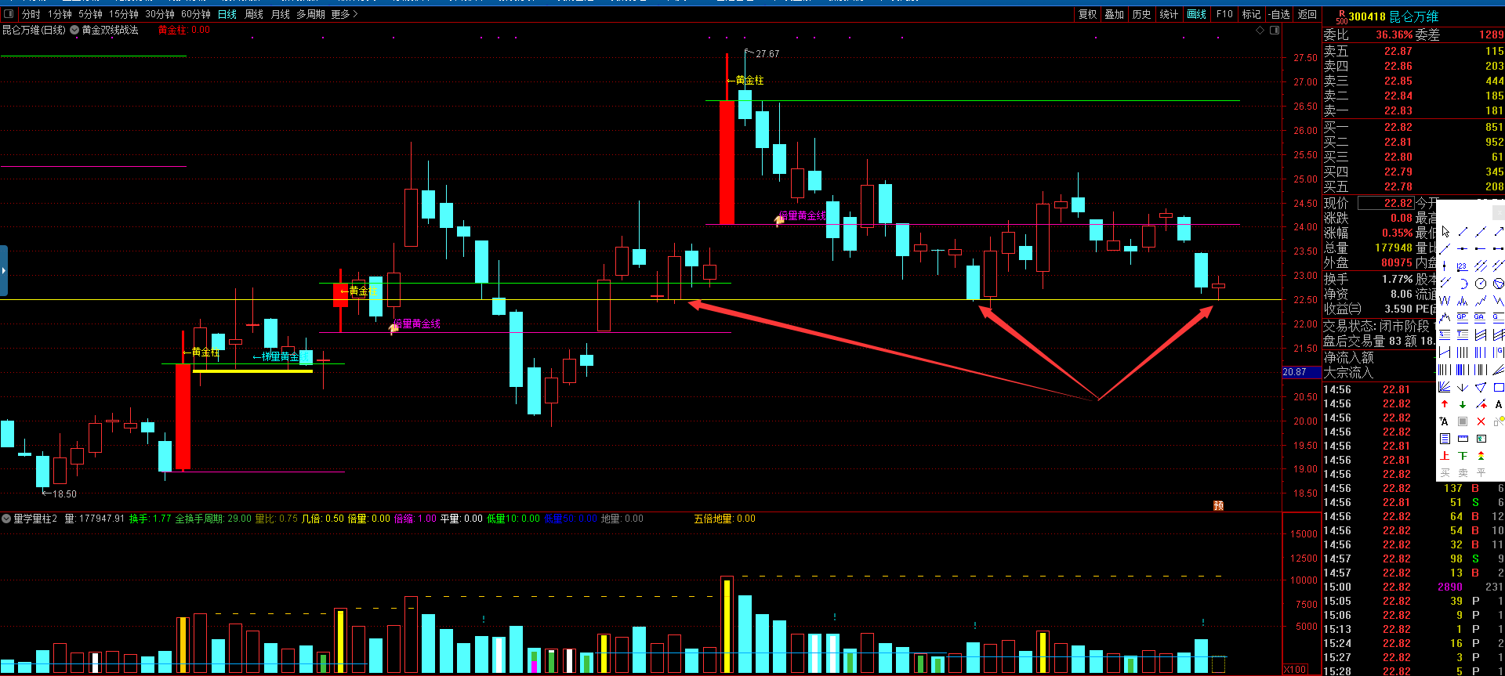Click the 卖一 22.83 ask row
This screenshot has height=676, width=1505.
pos(1413,110)
